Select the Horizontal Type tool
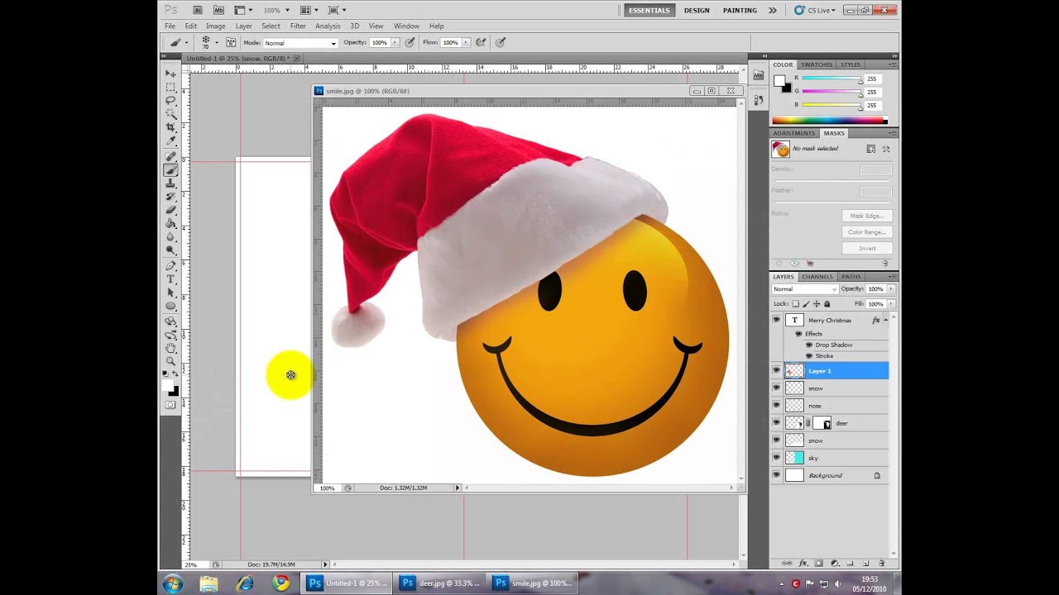The height and width of the screenshot is (595, 1059). (x=171, y=279)
